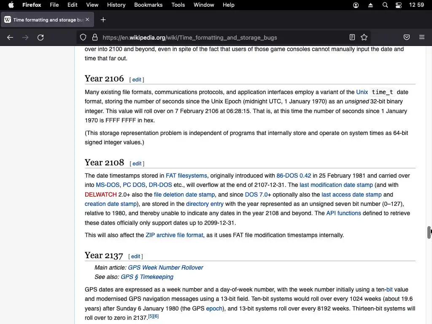This screenshot has height=324, width=432.
Task: Follow the MS-DOS link
Action: coord(108,185)
